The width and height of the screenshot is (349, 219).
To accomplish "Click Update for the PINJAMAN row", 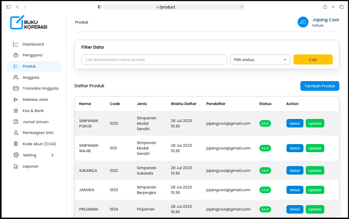I will [315, 209].
